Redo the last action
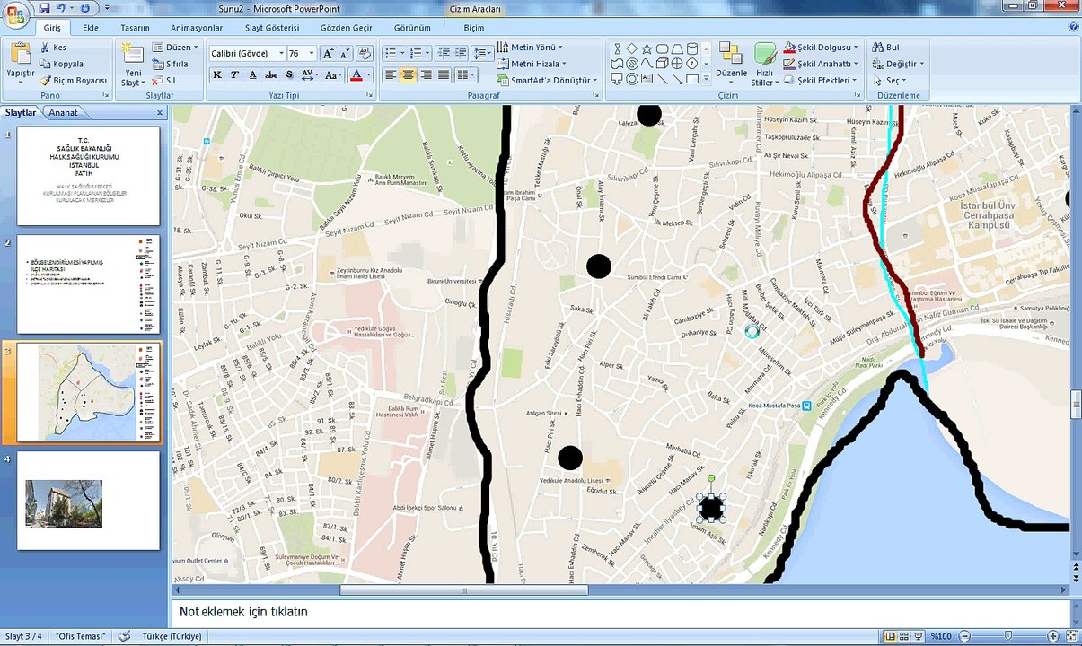This screenshot has width=1082, height=646. (x=84, y=7)
